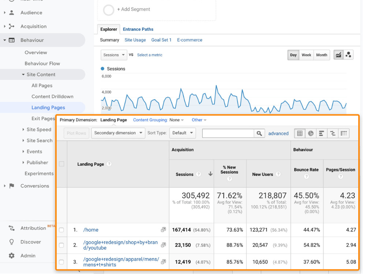Select the comparison view icon

click(333, 133)
